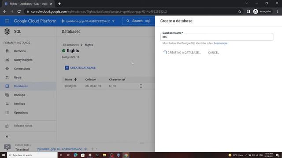Open the Windows Start menu
The image size is (282, 158).
(4, 155)
